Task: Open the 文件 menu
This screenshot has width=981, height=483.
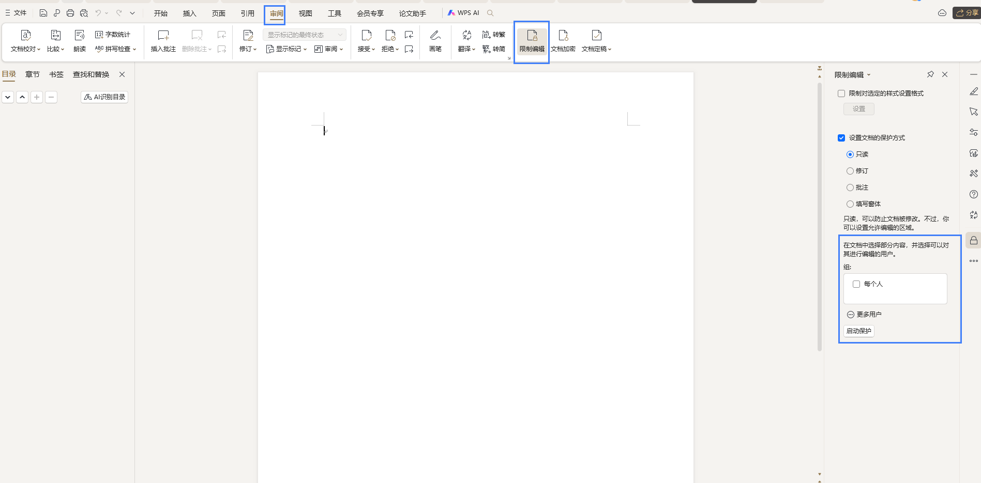Action: pos(16,13)
